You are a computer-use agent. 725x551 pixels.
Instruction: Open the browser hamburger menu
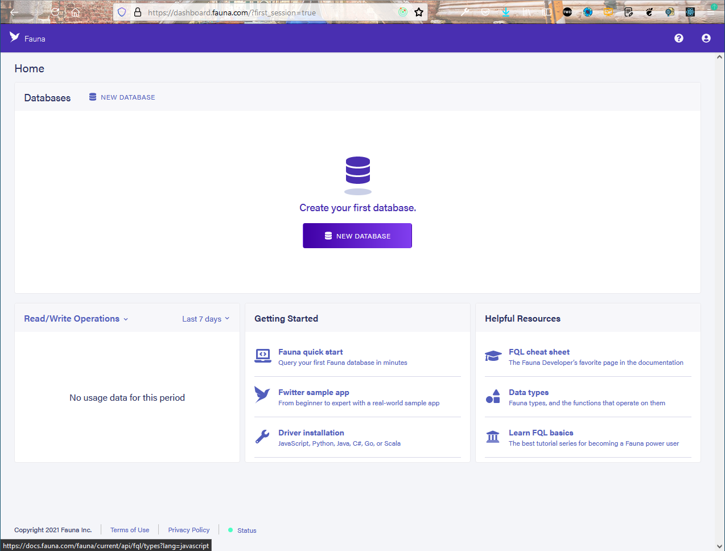(x=711, y=12)
